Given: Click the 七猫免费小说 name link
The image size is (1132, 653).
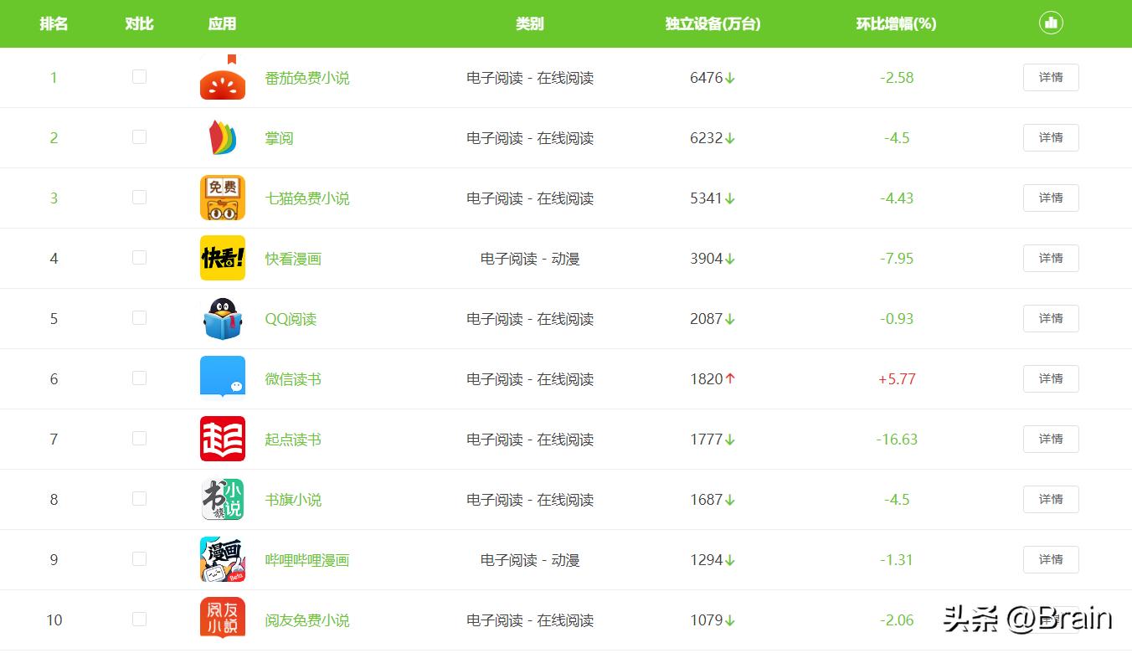Looking at the screenshot, I should (x=306, y=198).
